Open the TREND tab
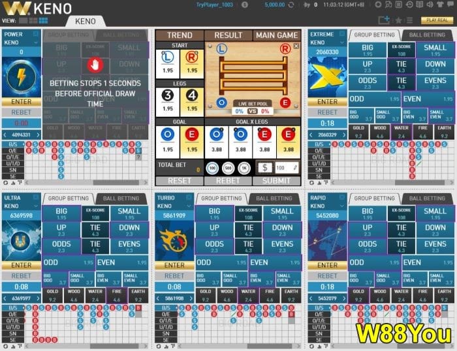The width and height of the screenshot is (457, 351). coord(180,35)
